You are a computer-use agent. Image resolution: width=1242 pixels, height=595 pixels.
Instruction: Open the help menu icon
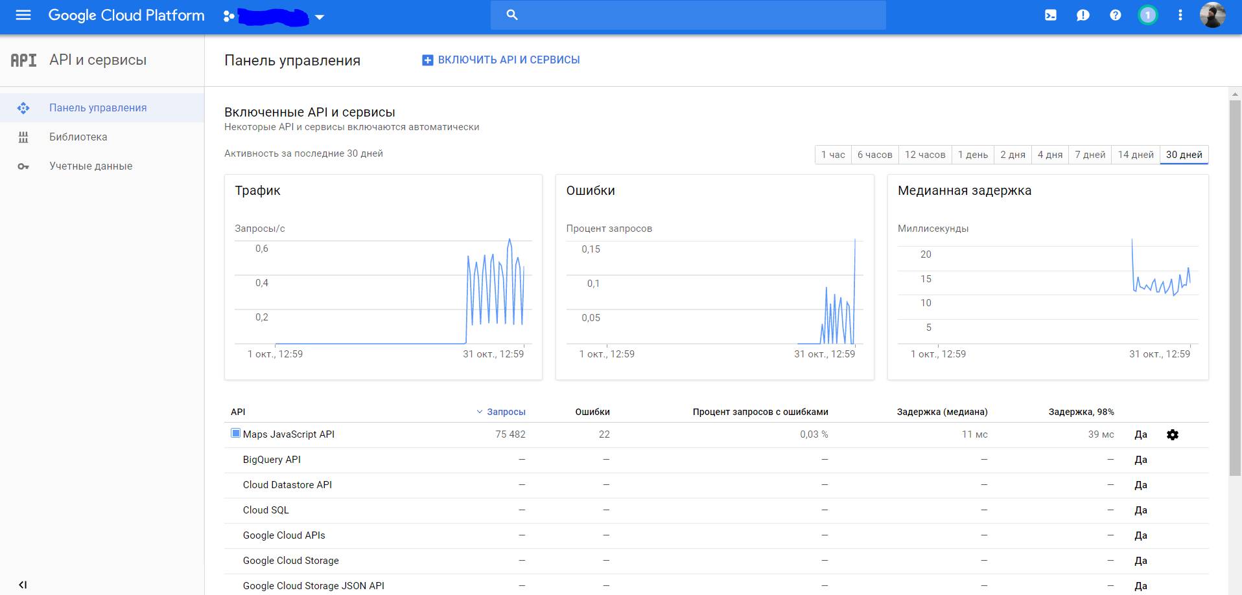click(1115, 15)
